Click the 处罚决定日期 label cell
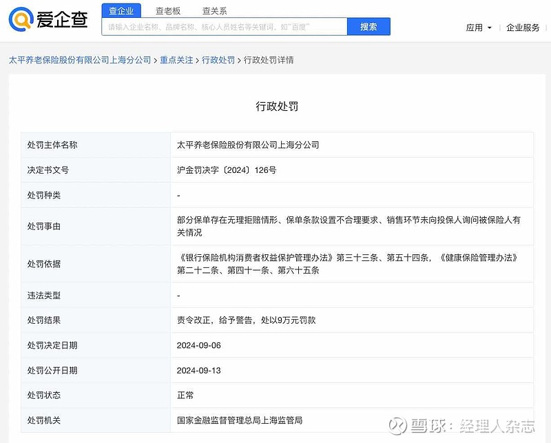 click(96, 345)
